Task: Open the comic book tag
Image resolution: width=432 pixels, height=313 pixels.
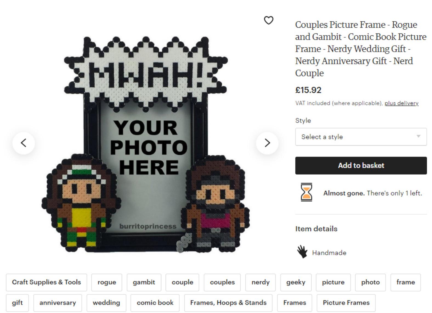Action: coord(155,303)
